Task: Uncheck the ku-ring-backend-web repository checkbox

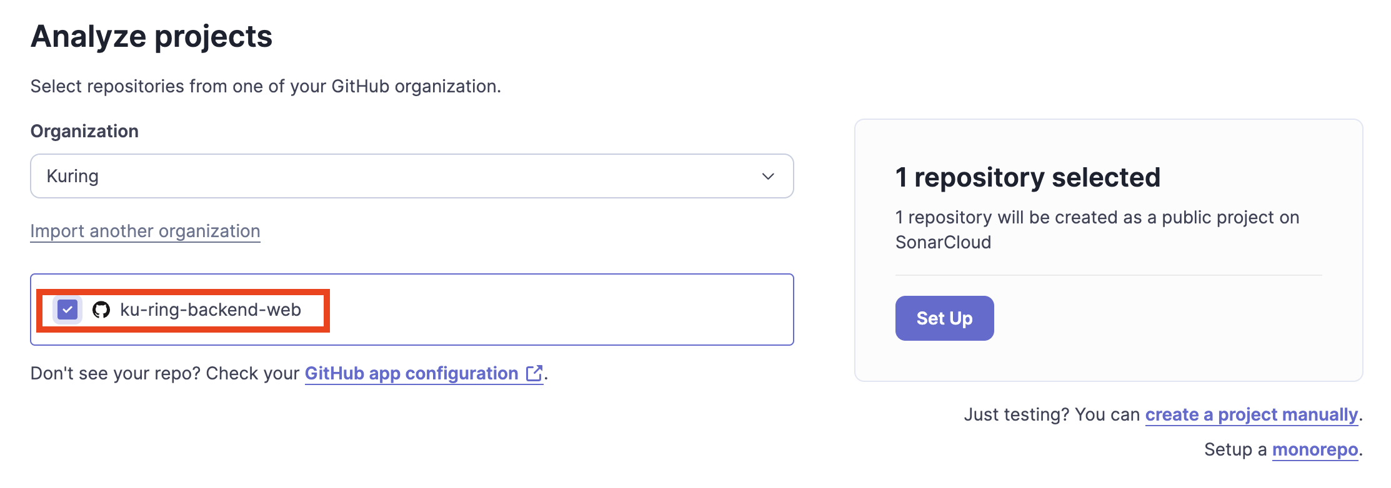Action: [67, 310]
